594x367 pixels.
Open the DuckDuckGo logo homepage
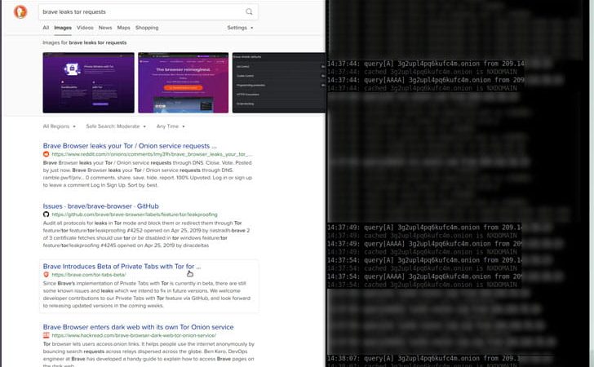(20, 11)
